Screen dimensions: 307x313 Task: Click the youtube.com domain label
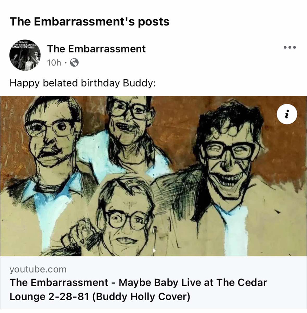[x=38, y=269]
